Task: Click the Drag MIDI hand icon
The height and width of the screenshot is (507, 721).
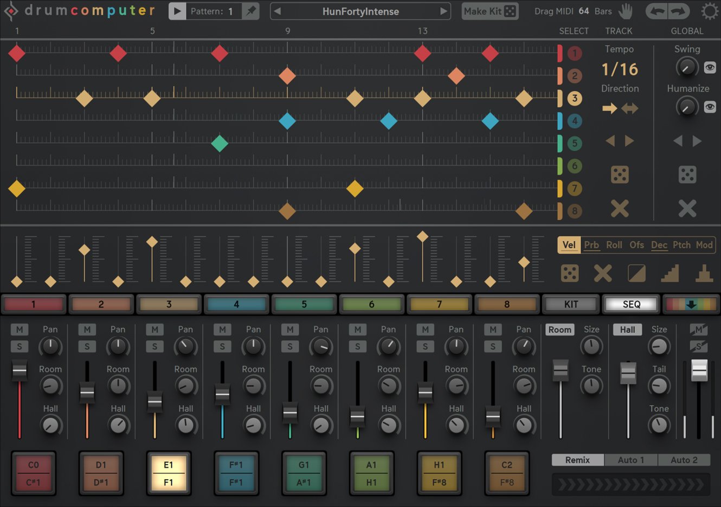Action: (x=626, y=11)
